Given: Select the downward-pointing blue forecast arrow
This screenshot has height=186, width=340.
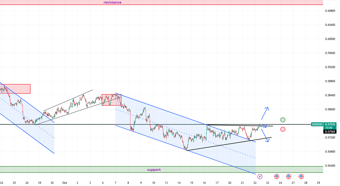Looking at the screenshot, I should coord(266,137).
